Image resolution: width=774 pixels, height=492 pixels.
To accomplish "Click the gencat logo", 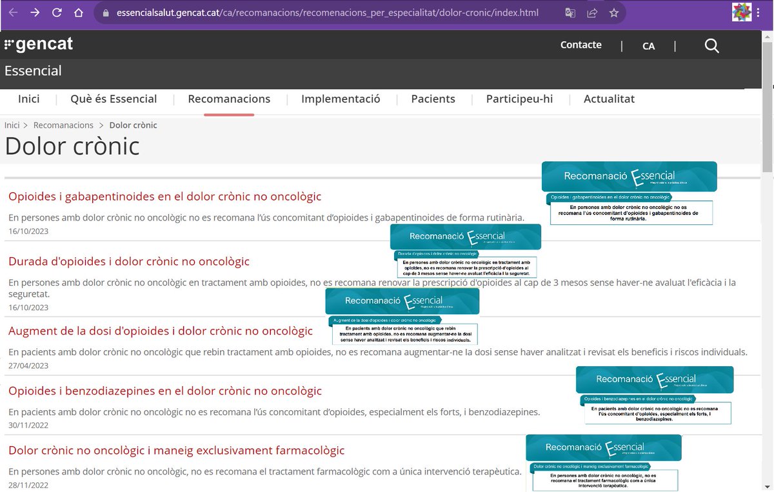I will tap(39, 44).
